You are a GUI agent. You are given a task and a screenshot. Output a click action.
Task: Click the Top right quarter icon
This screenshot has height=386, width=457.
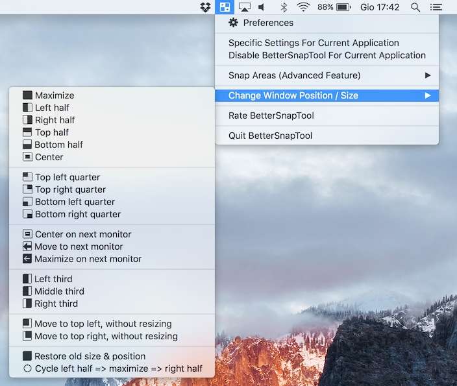point(27,189)
